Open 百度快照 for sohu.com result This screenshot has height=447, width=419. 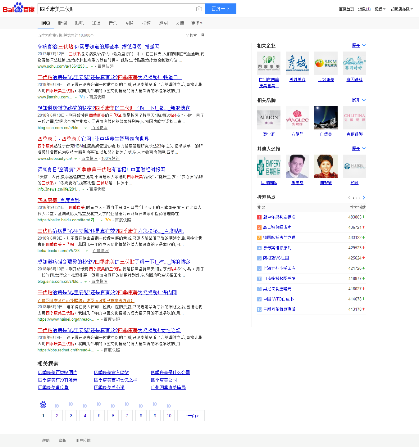(x=106, y=66)
